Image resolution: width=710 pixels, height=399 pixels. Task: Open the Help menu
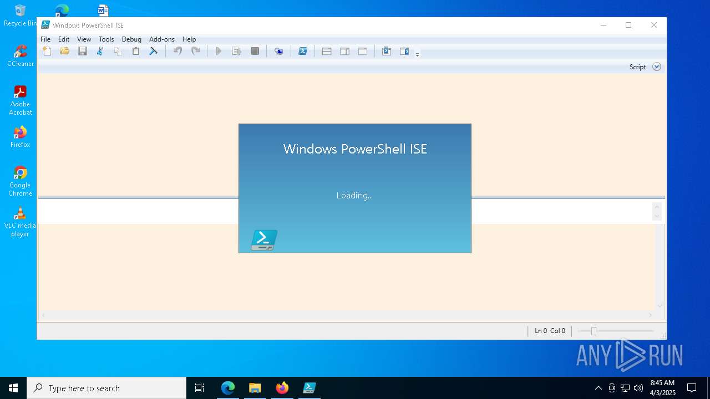tap(189, 39)
